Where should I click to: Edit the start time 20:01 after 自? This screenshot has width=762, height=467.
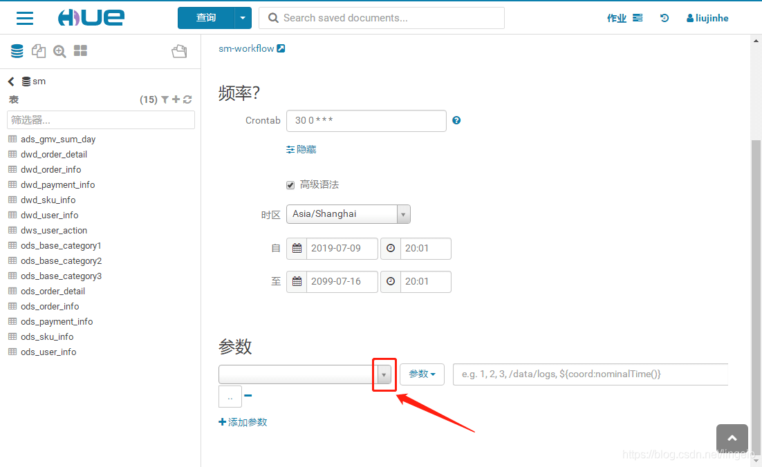click(x=425, y=248)
